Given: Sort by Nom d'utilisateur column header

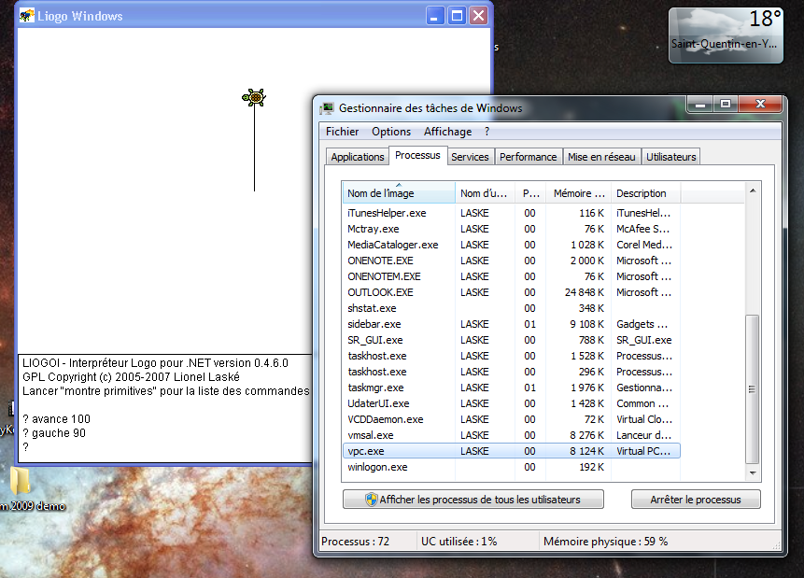Looking at the screenshot, I should pos(485,193).
